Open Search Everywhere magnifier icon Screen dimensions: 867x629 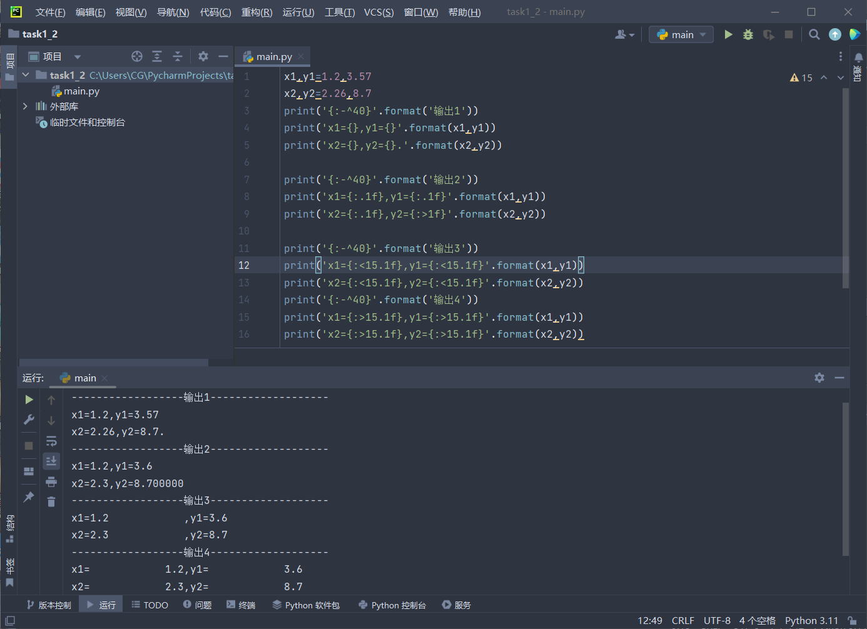pyautogui.click(x=814, y=34)
